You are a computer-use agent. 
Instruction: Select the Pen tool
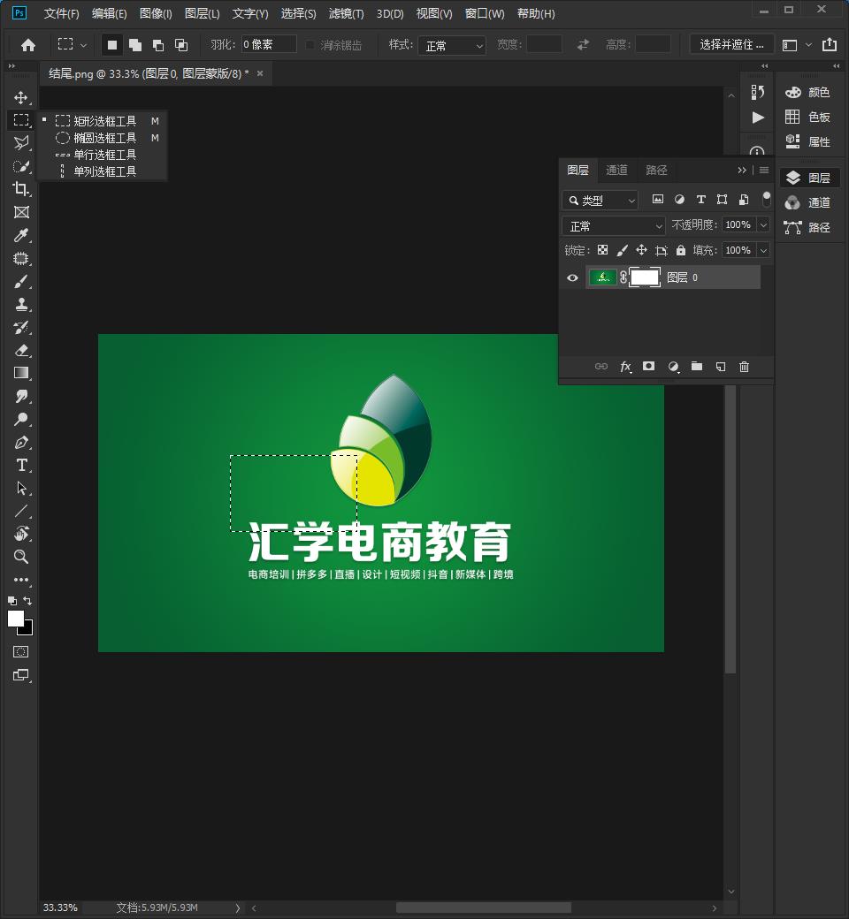21,443
